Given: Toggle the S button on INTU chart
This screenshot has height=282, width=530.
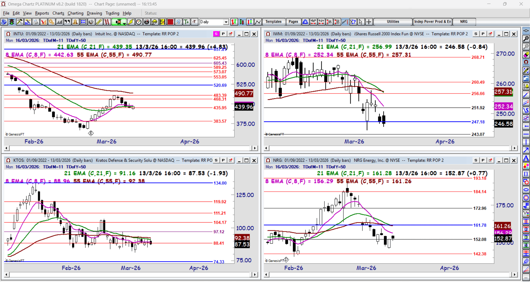Looking at the screenshot, I should (x=216, y=34).
